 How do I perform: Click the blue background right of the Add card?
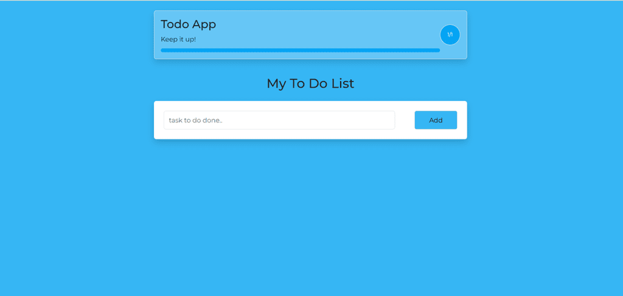[x=545, y=120]
